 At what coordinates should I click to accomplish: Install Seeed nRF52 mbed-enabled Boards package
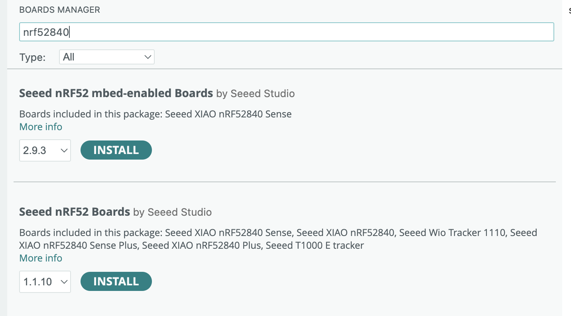tap(116, 150)
